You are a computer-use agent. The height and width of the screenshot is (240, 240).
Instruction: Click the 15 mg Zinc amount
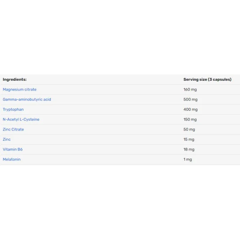coord(189,139)
